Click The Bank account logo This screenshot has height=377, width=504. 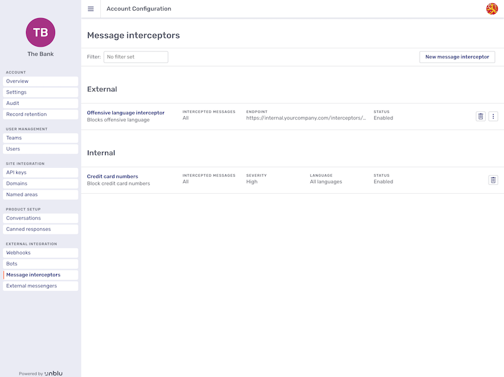point(40,32)
